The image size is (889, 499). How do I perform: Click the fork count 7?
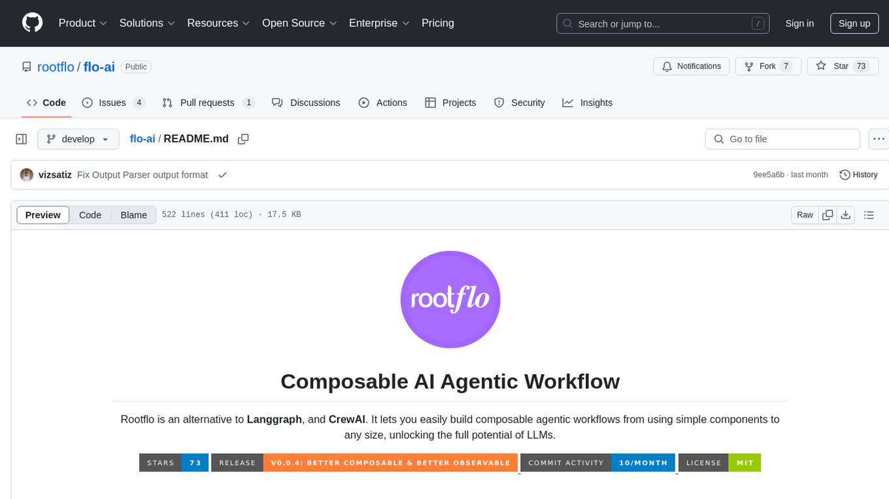(x=786, y=67)
